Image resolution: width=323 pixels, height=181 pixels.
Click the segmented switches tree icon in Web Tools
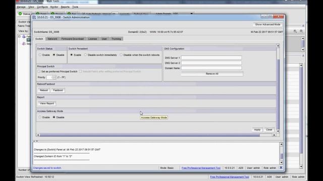click(24, 44)
